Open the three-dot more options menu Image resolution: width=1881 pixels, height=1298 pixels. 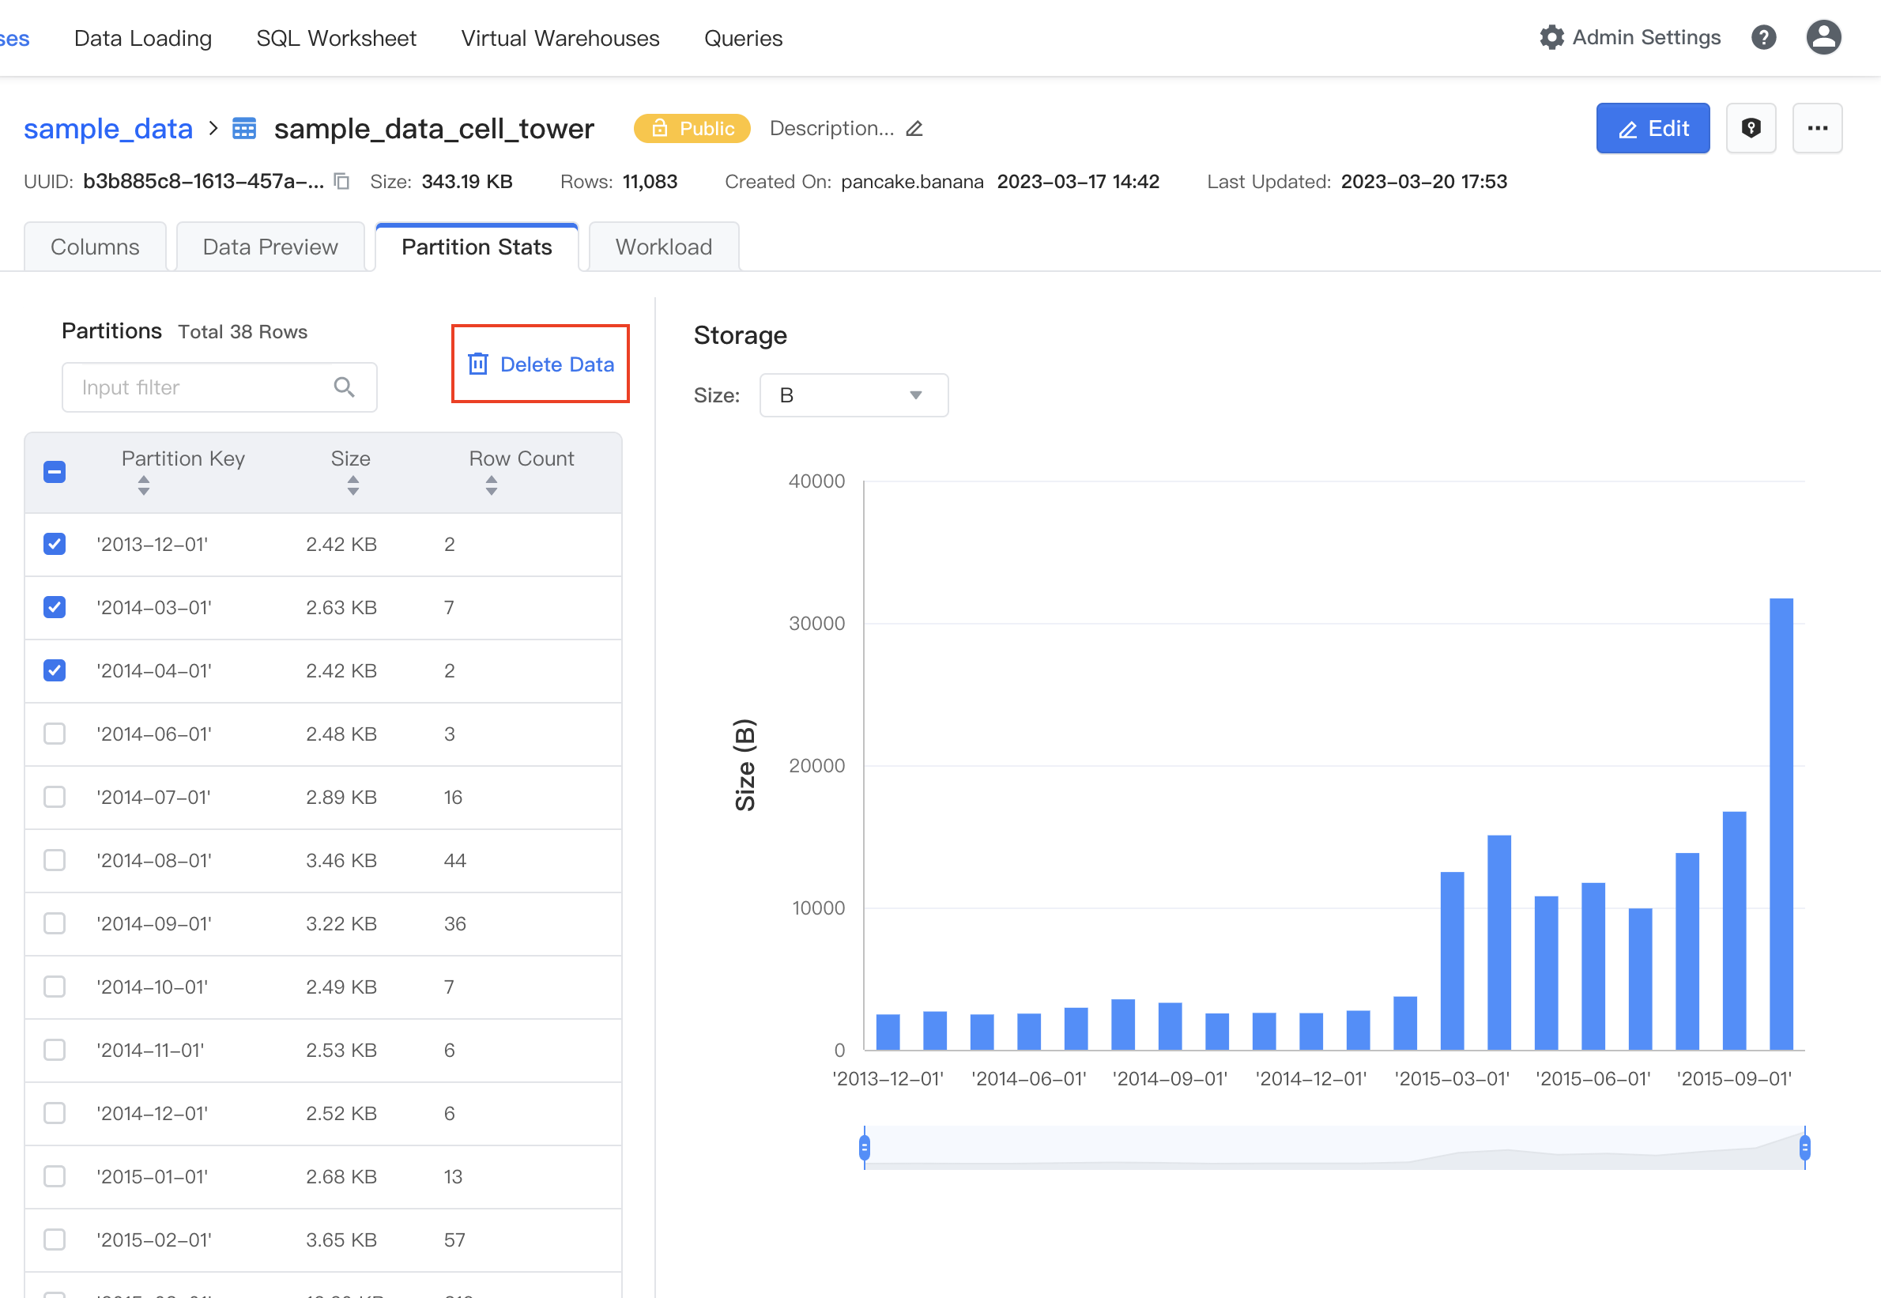(1818, 129)
